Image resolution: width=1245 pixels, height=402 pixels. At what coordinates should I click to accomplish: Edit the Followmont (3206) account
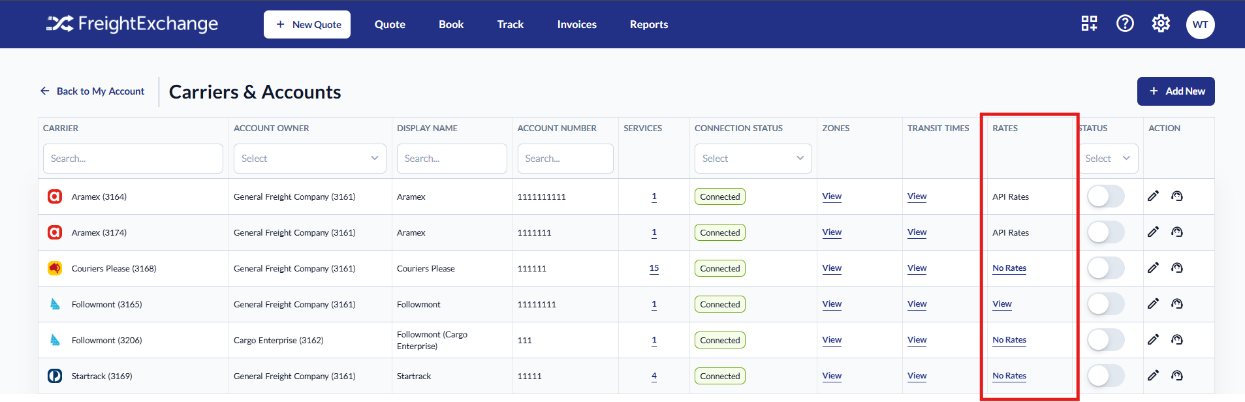tap(1154, 339)
